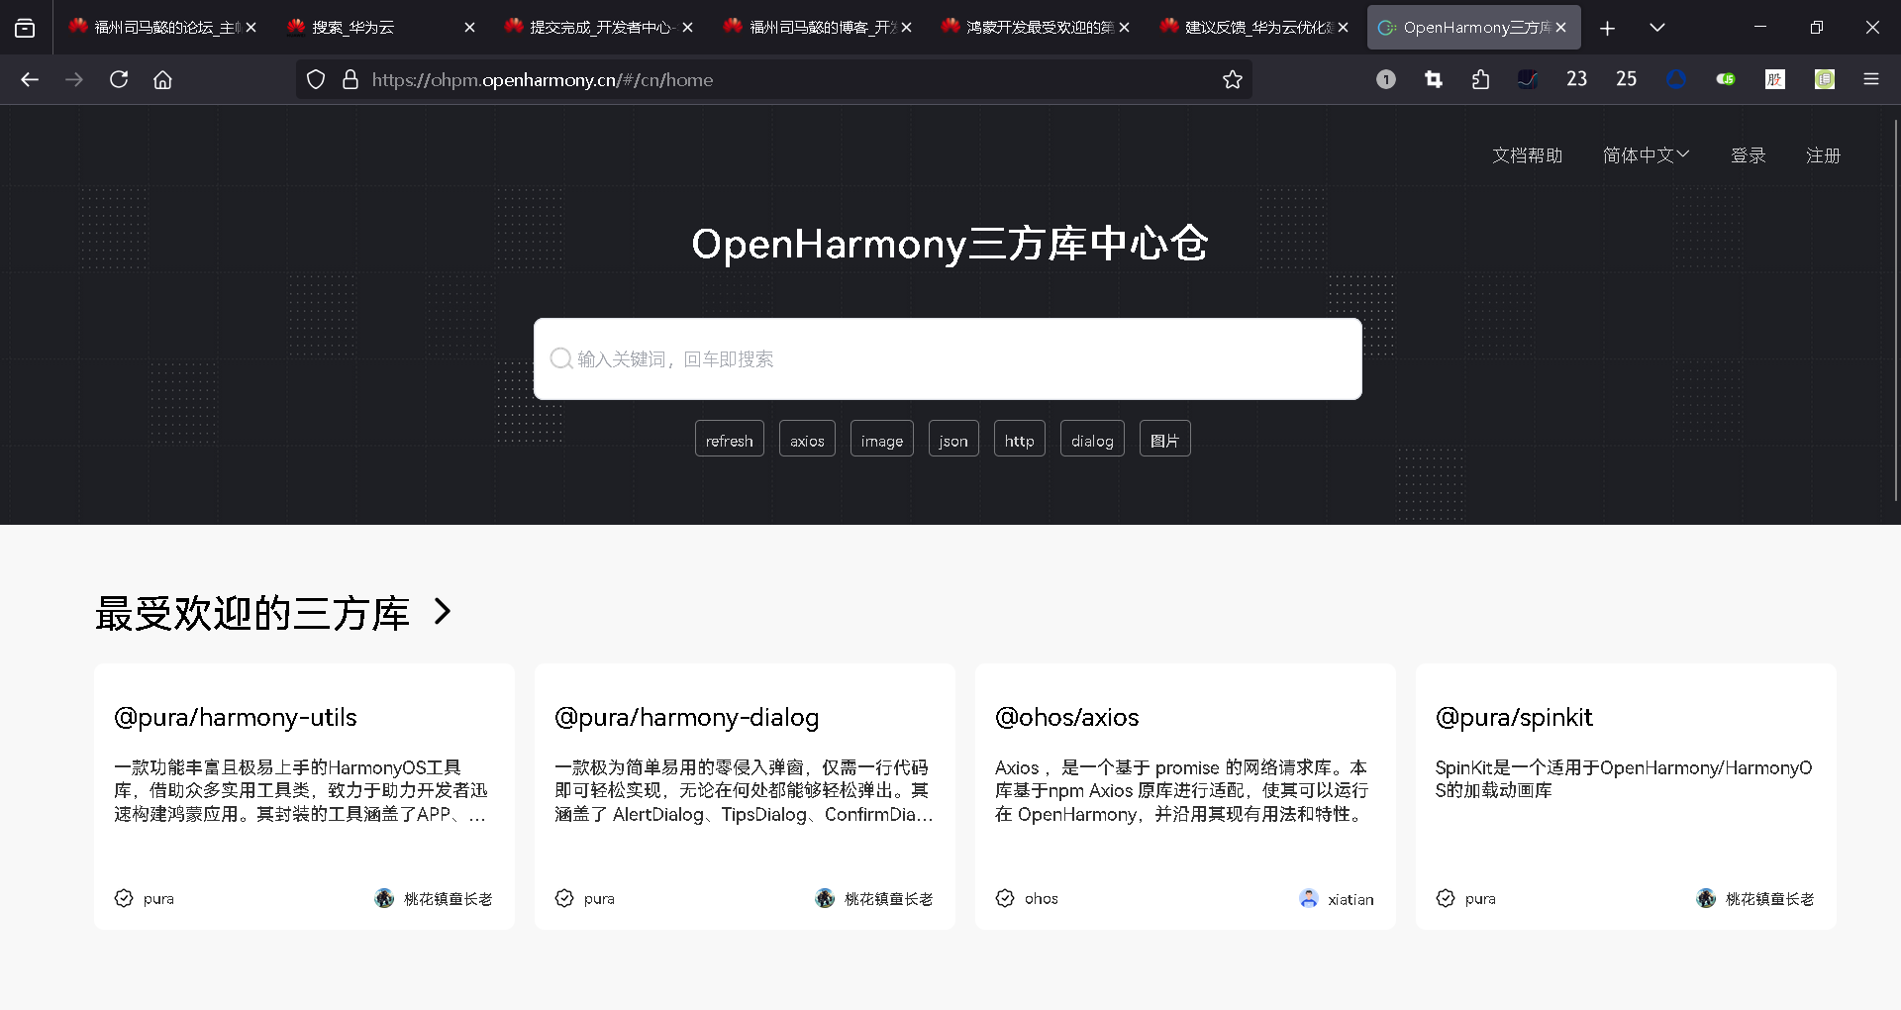Open a new browser tab
Screen dimensions: 1901x1010
pos(1607,28)
